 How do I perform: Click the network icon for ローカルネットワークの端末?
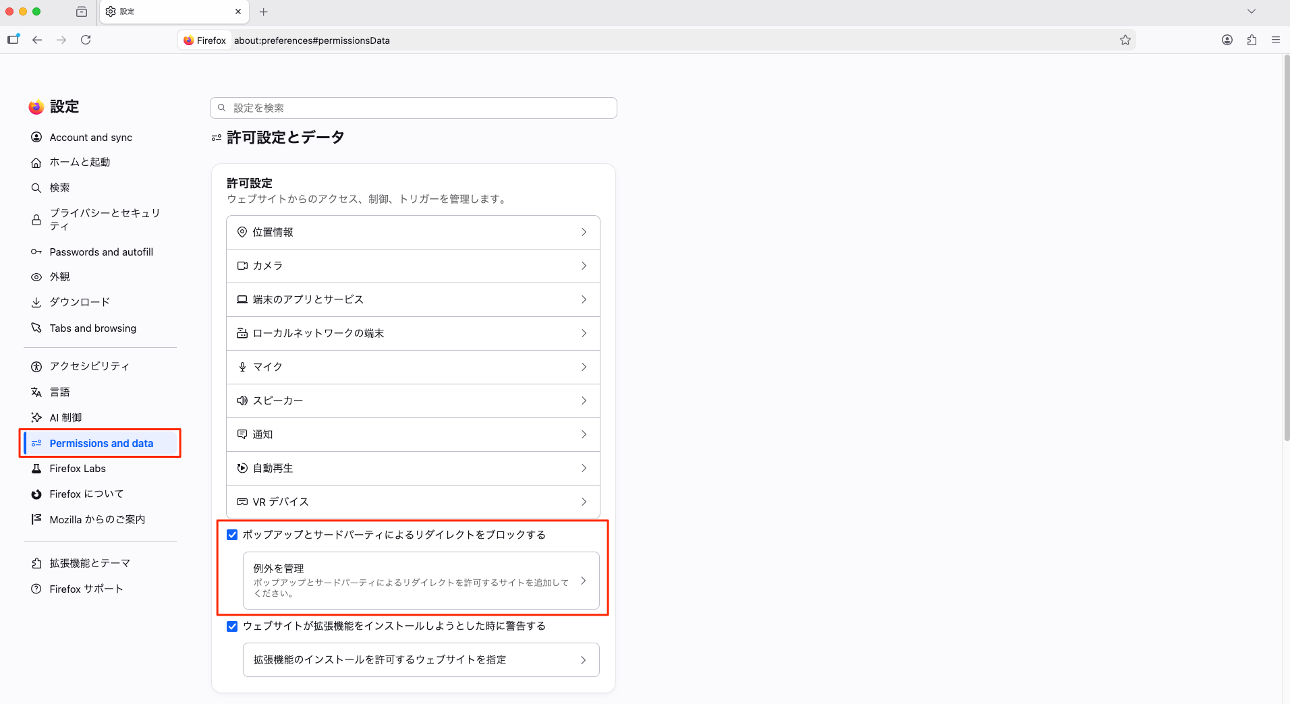coord(242,333)
